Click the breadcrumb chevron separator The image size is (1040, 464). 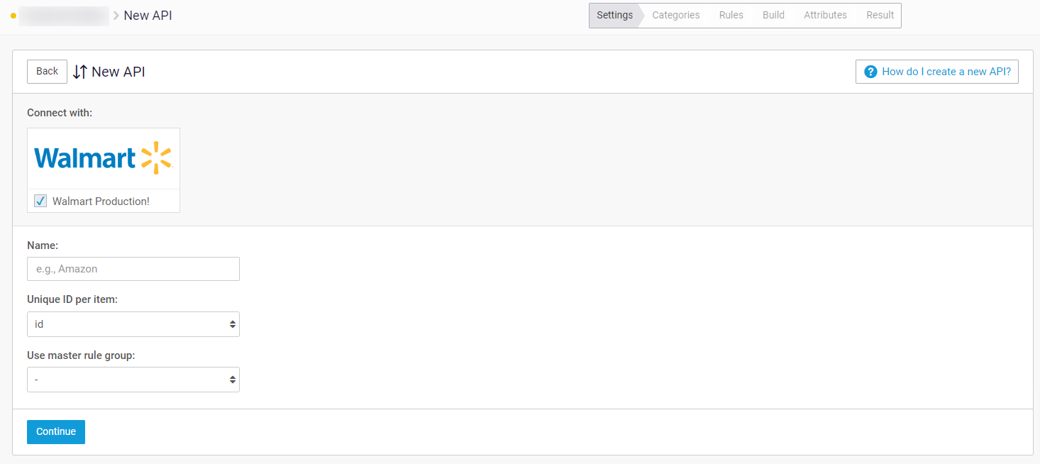pyautogui.click(x=116, y=16)
